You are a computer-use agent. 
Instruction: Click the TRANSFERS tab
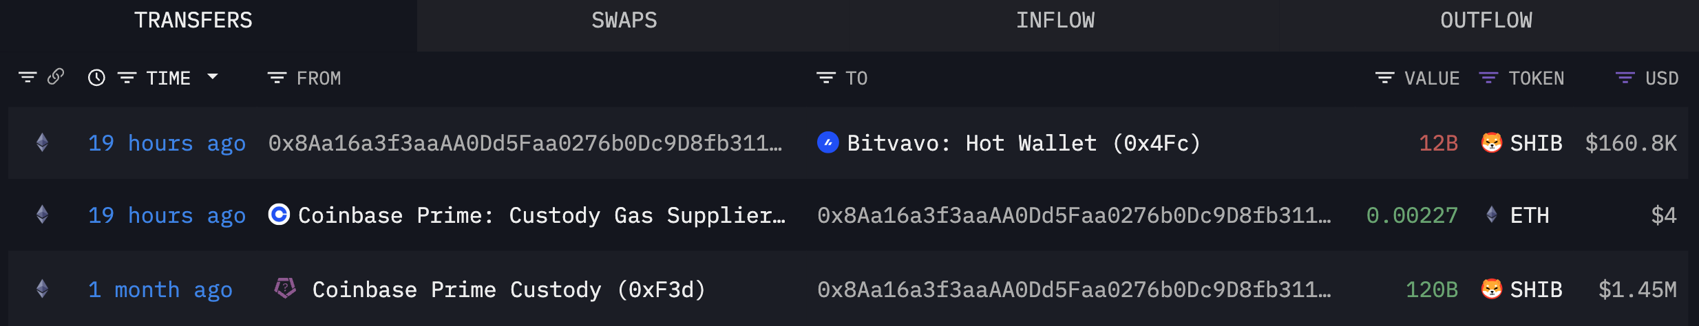pos(193,21)
